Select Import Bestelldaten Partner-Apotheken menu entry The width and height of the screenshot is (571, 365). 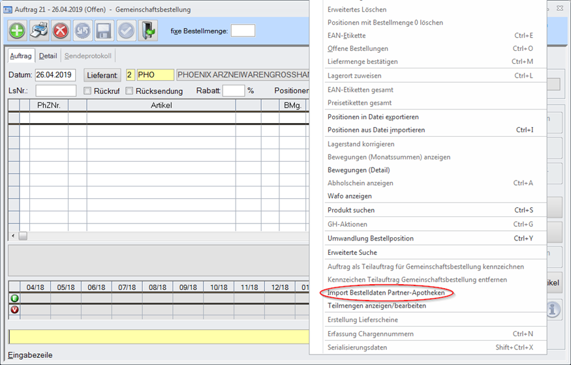tap(386, 293)
